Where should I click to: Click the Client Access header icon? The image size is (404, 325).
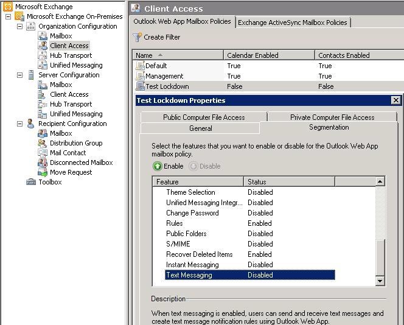pos(136,9)
